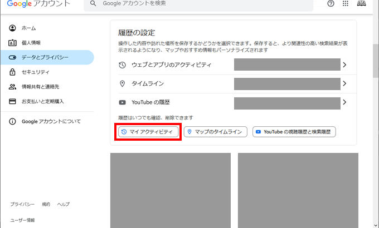This screenshot has width=379, height=228.
Task: Click the 情報共有と連絡先 people icon
Action: click(12, 87)
